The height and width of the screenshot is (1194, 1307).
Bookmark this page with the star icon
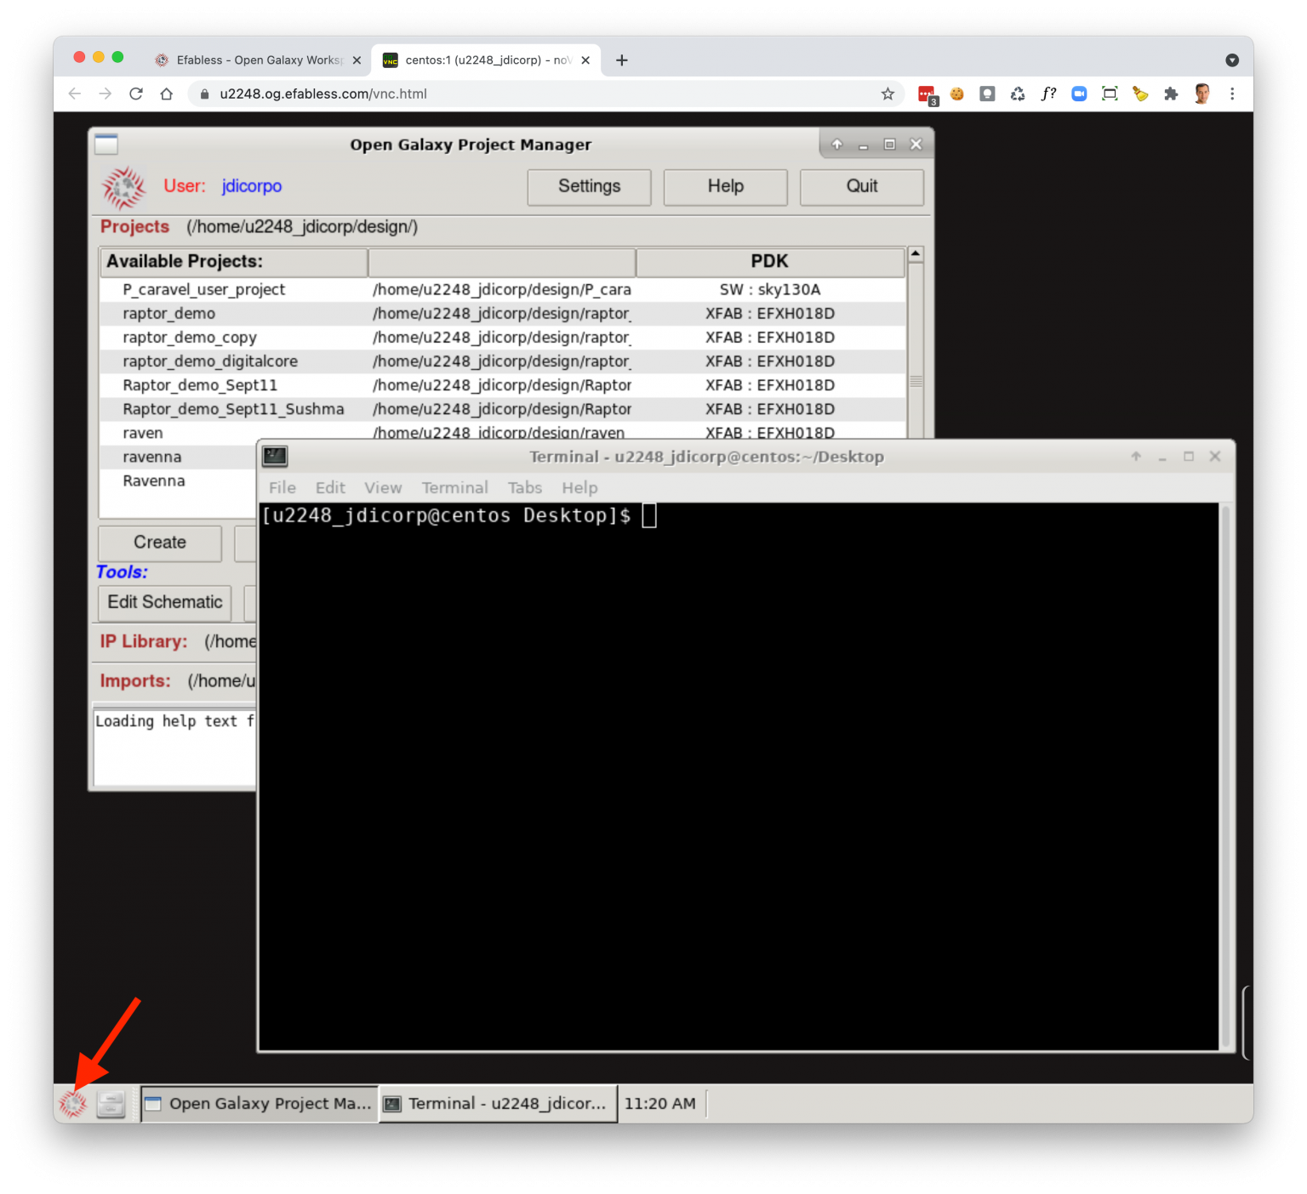(888, 94)
